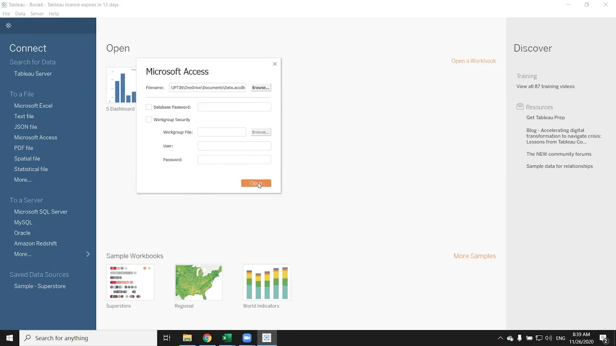This screenshot has height=346, width=616.
Task: Open the File menu
Action: 6,13
